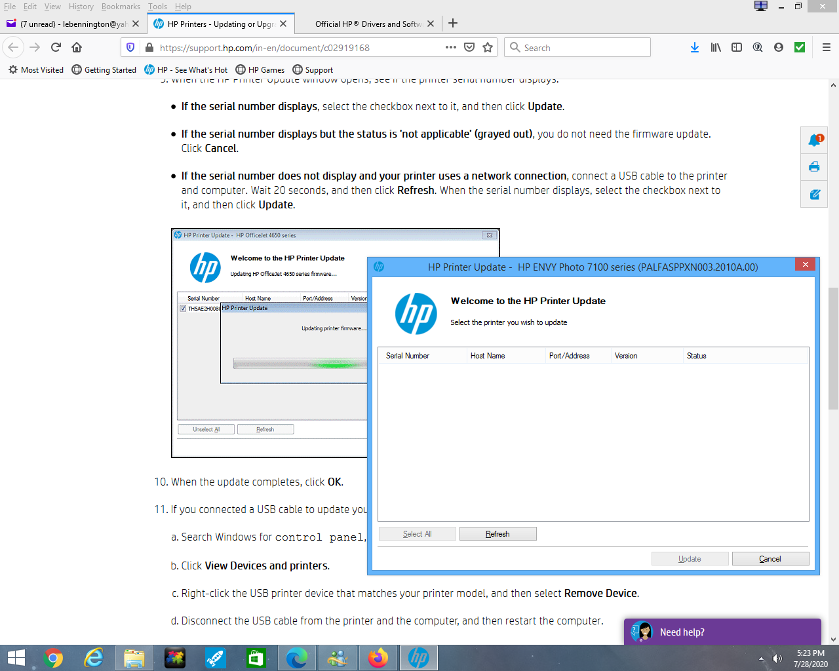Open the View menu
Viewport: 839px width, 671px height.
[52, 7]
